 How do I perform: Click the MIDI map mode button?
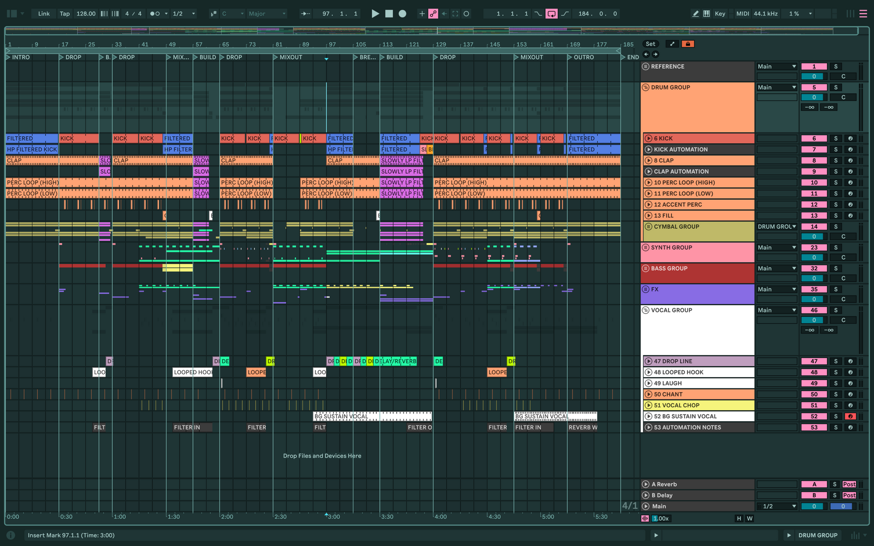point(742,14)
